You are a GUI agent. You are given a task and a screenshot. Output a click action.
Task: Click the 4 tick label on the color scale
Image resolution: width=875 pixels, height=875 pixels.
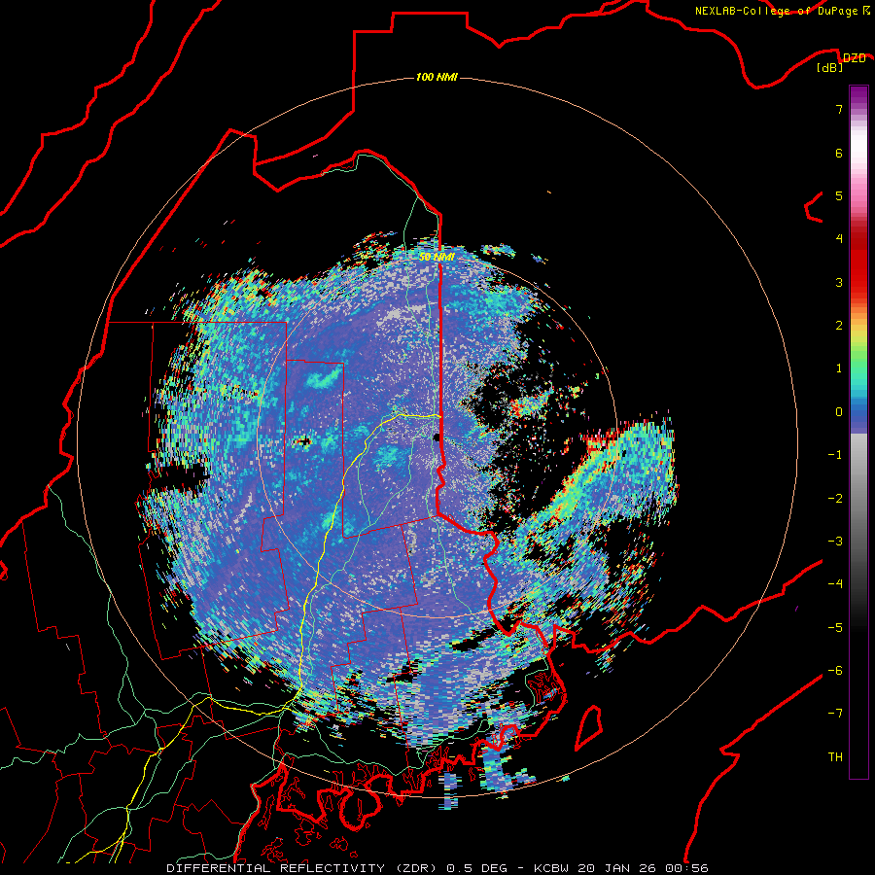tap(839, 239)
